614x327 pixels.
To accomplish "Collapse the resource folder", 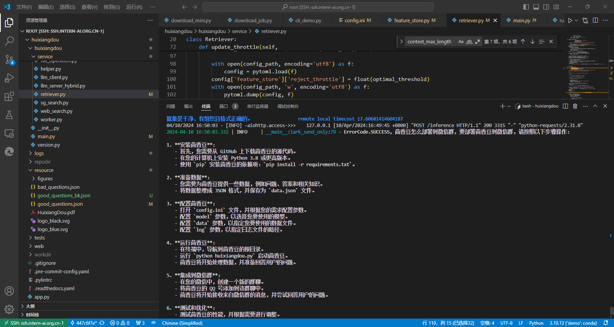I will pos(44,170).
